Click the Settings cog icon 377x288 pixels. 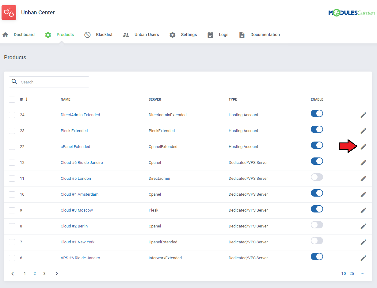click(x=173, y=35)
